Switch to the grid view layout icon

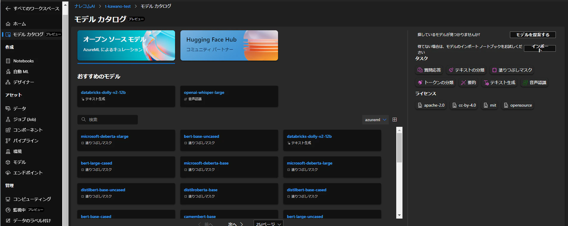point(395,120)
